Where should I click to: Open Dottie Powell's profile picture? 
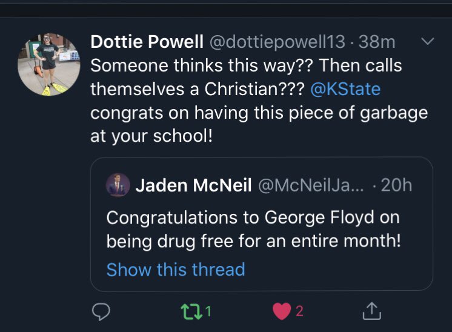pos(49,65)
